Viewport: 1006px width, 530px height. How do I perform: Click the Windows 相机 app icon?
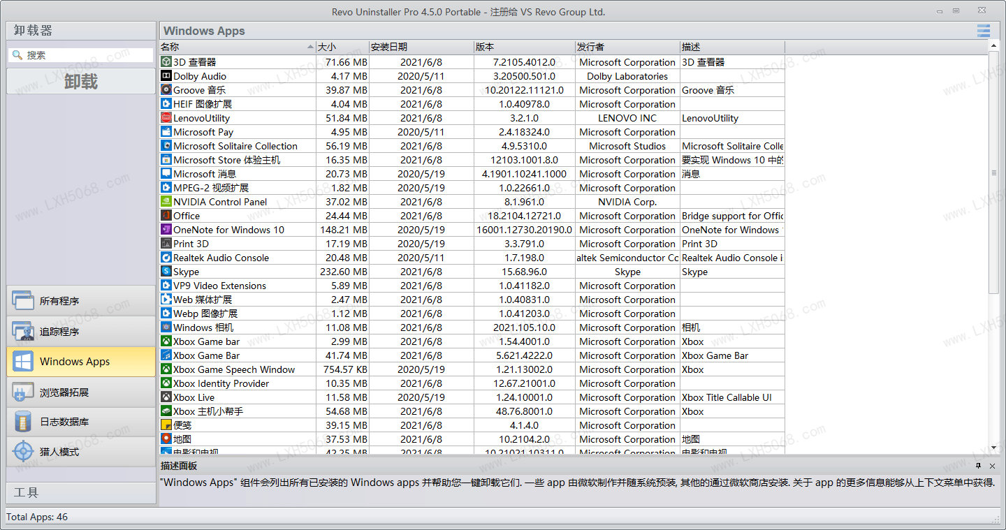(166, 327)
